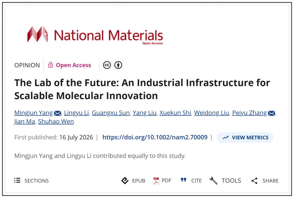The height and width of the screenshot is (198, 294).
Task: Open the wrench Tools menu
Action: 213,180
